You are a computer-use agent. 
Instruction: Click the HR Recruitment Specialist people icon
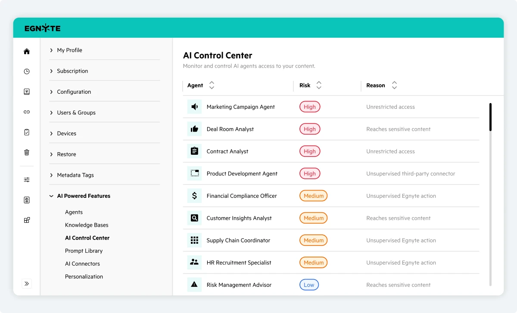click(194, 263)
